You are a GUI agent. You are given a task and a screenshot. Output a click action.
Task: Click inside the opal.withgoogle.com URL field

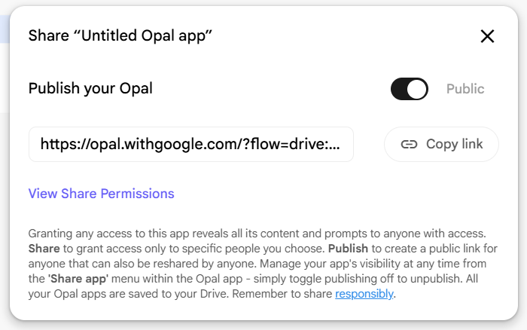[x=191, y=144]
